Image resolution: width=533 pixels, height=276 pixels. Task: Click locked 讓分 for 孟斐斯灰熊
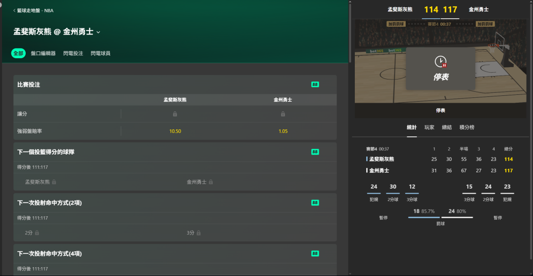[175, 114]
